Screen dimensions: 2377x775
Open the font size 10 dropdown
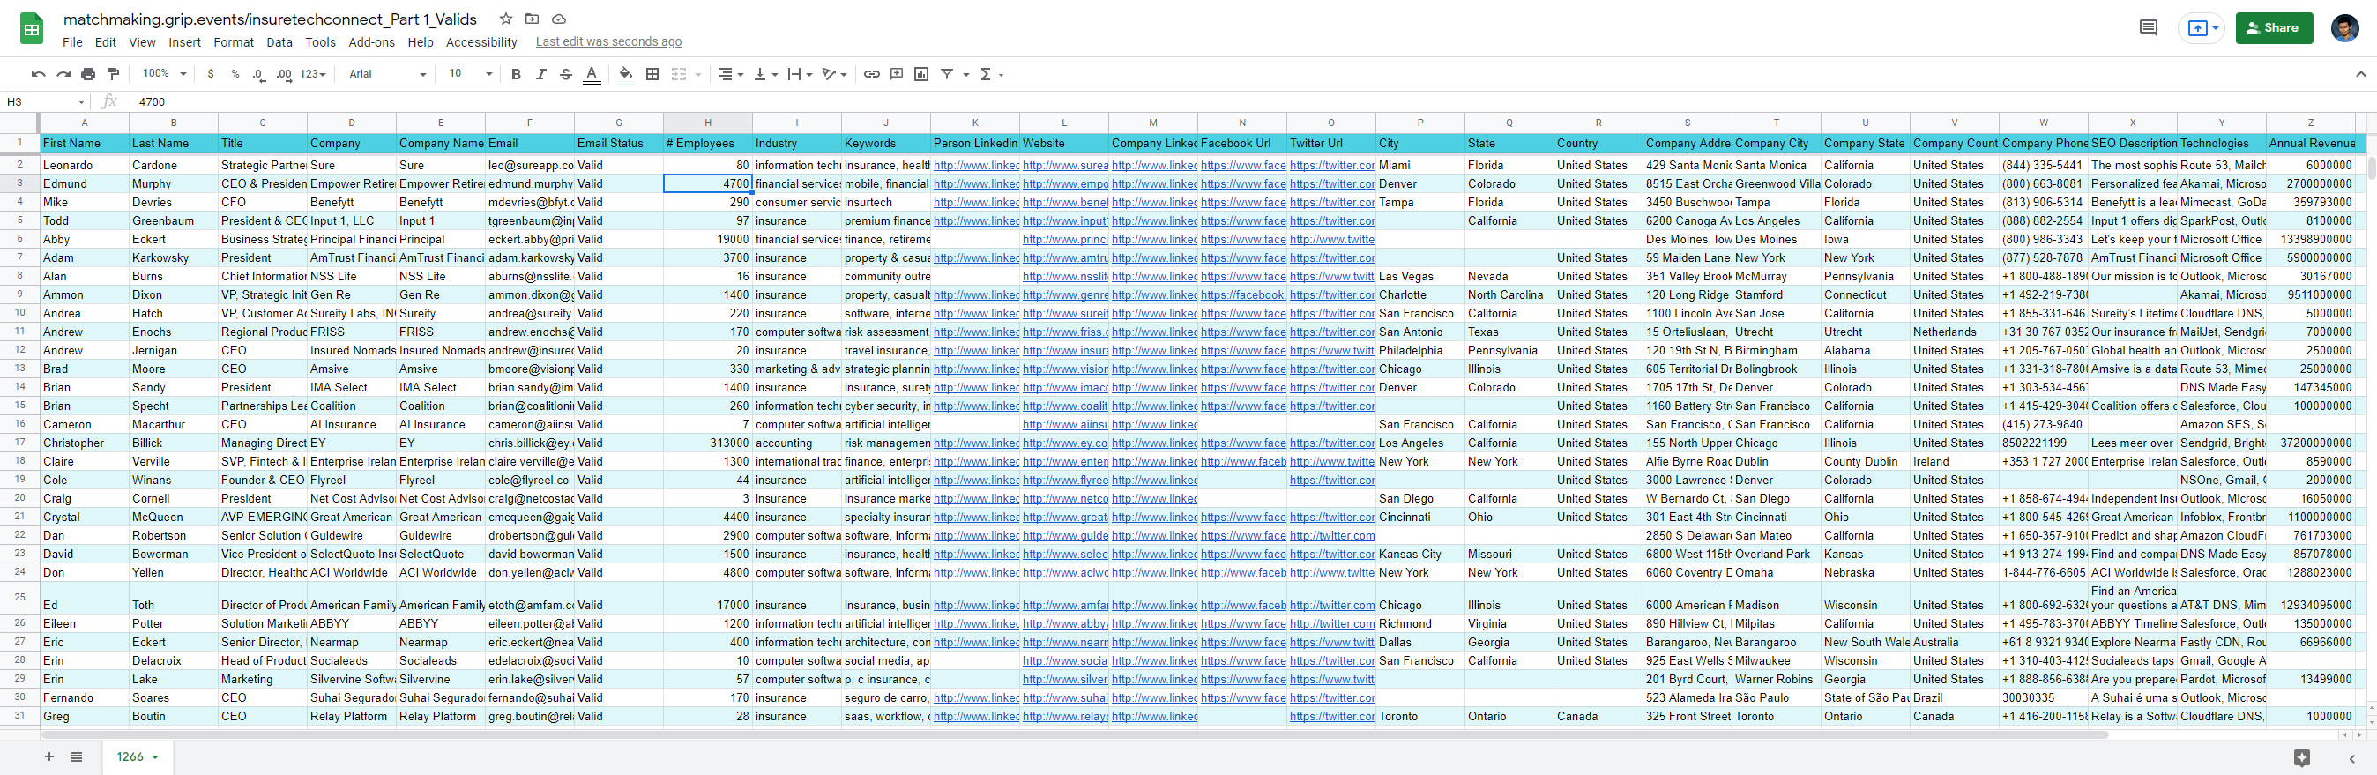click(471, 74)
